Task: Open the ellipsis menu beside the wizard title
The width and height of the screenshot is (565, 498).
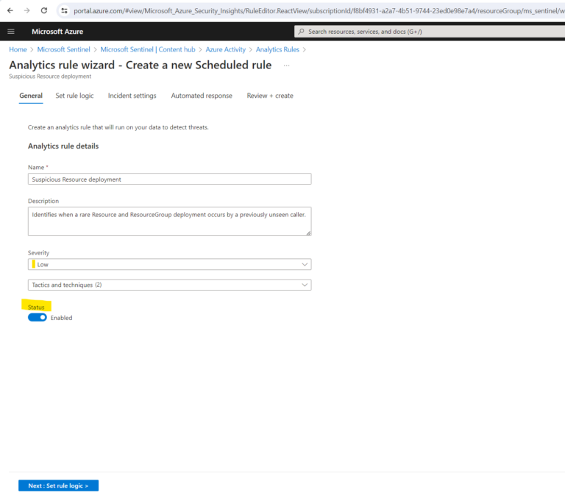Action: coord(286,65)
